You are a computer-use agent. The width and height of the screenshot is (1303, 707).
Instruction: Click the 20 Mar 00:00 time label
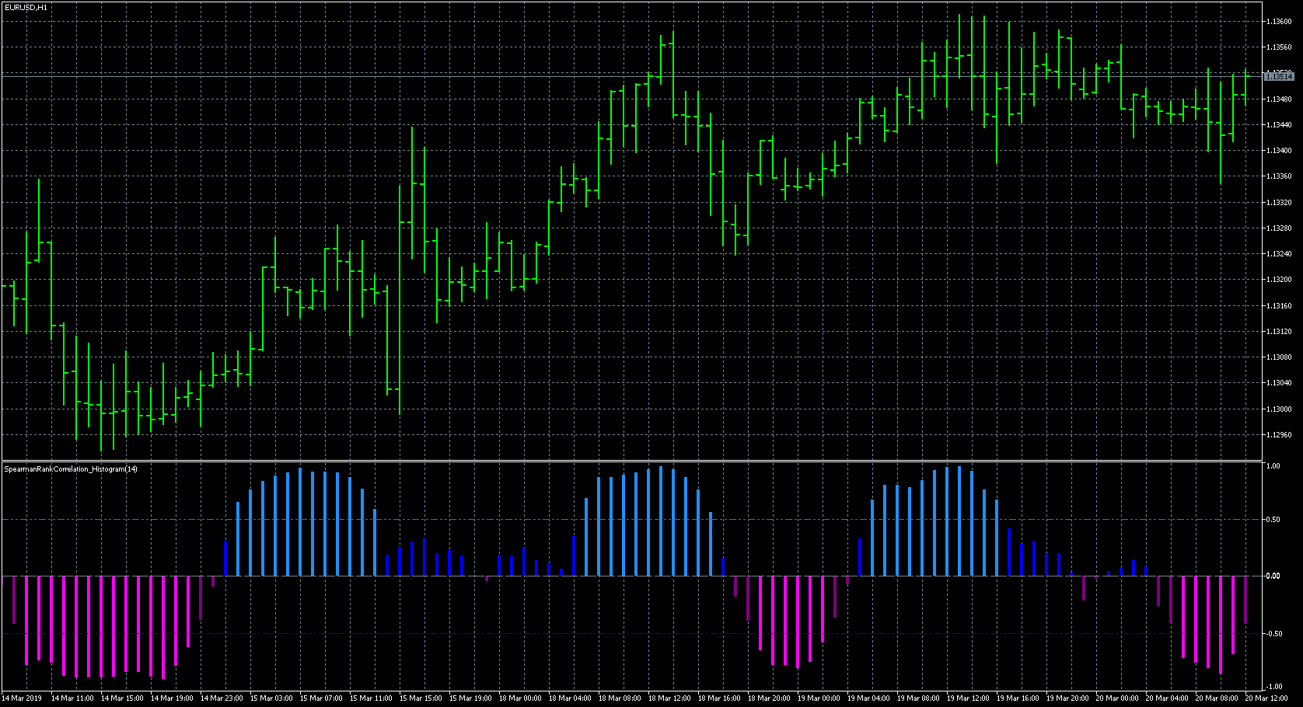1117,698
